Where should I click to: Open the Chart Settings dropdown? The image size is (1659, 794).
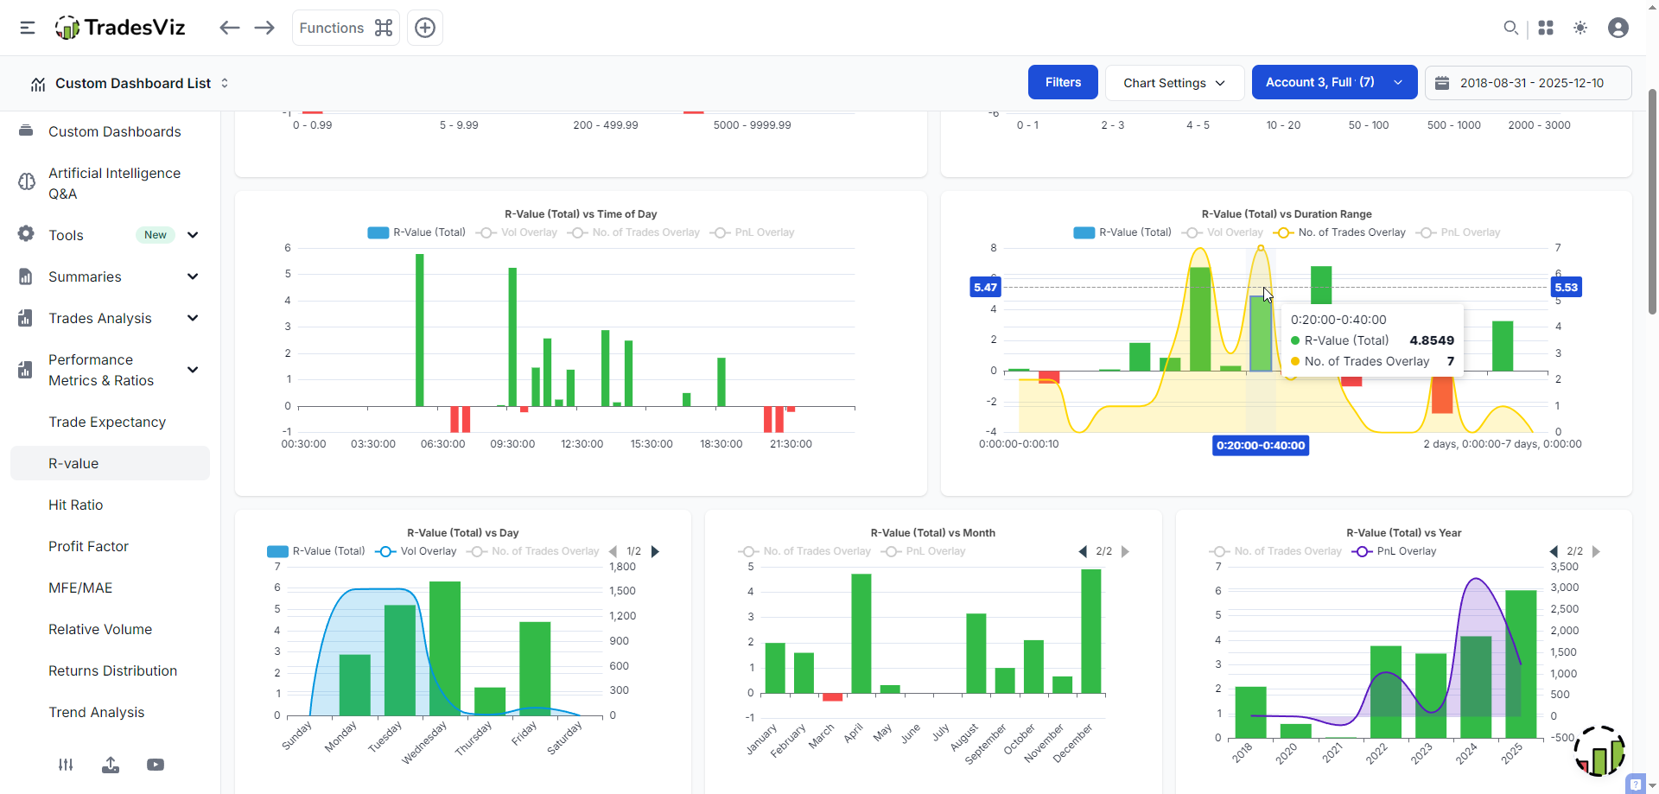tap(1174, 83)
